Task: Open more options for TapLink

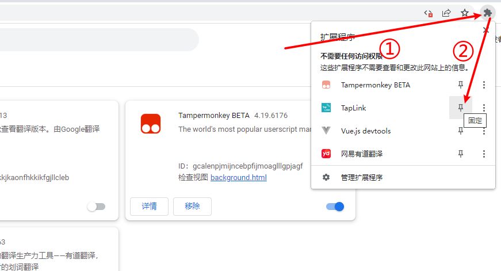Action: [484, 108]
